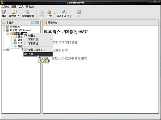Collapse the 阿修的1987 Account node
This screenshot has width=161, height=120.
pyautogui.click(x=4, y=30)
